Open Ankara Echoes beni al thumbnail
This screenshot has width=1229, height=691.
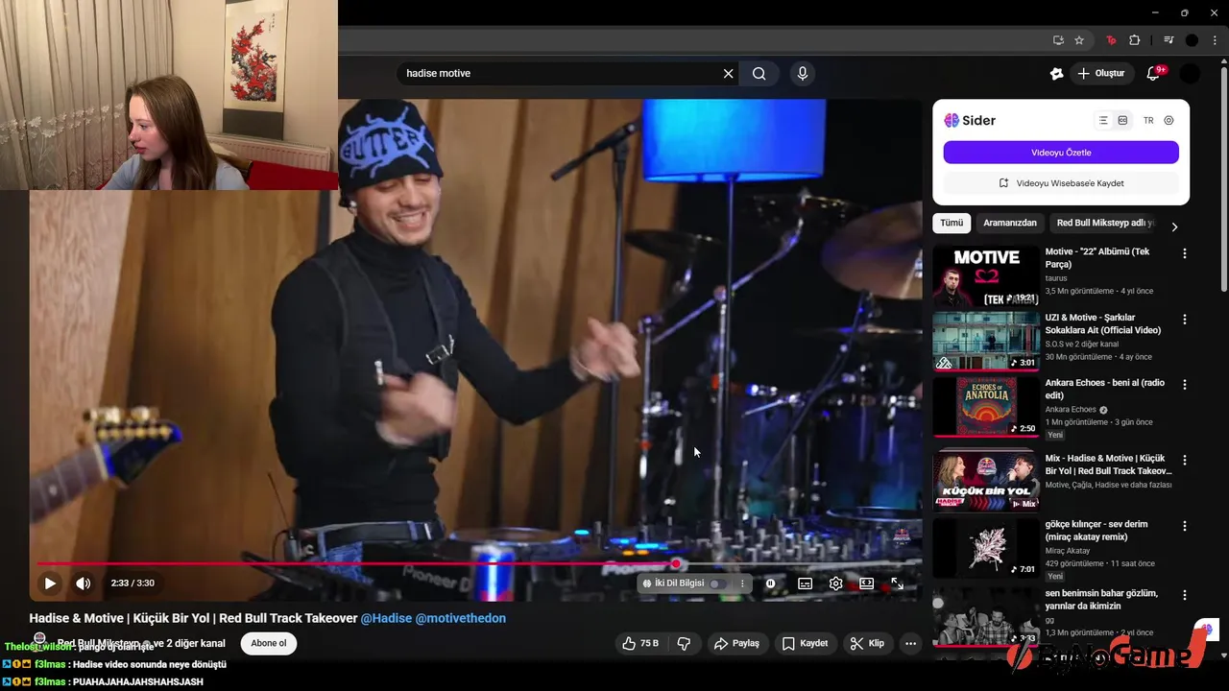[x=986, y=407]
